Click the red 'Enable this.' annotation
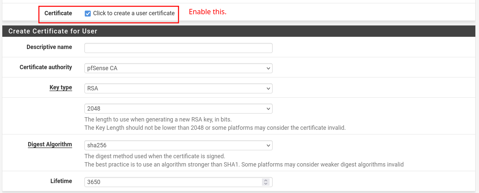Screen dimensions: 479x193 click(x=207, y=12)
